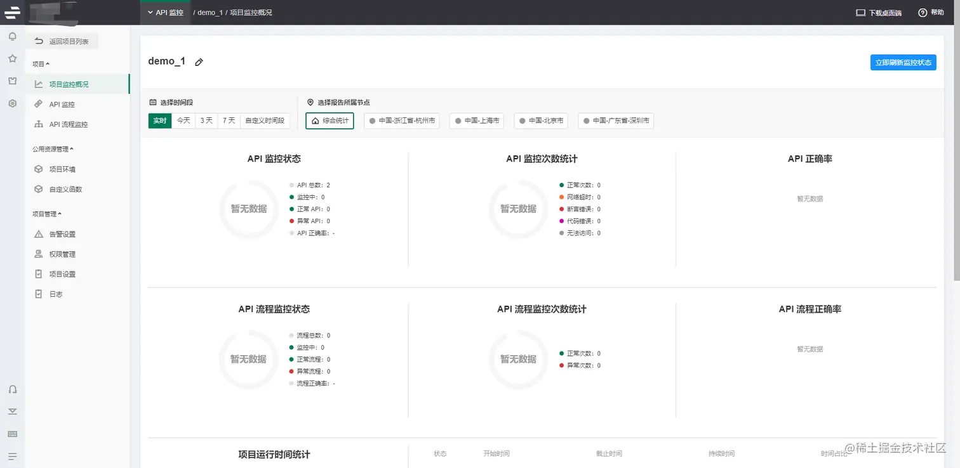The height and width of the screenshot is (468, 960).
Task: Click the API 监控 ticket icon in sidebar
Action: [39, 104]
